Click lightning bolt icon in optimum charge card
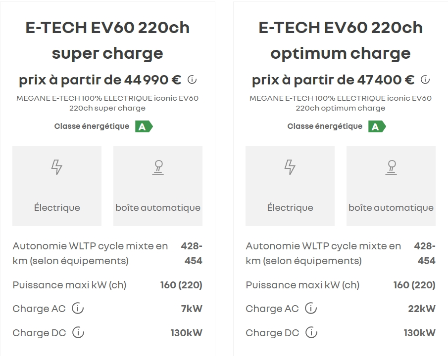The height and width of the screenshot is (356, 448). click(290, 167)
